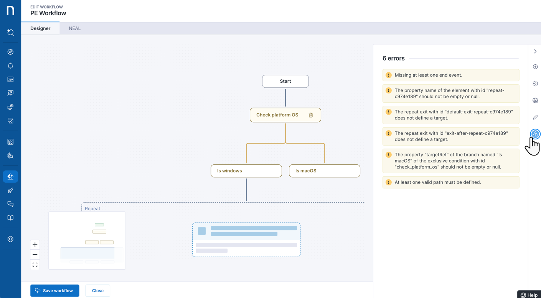Image resolution: width=541 pixels, height=298 pixels.
Task: Click the trash icon on Check platform OS
Action: (311, 115)
